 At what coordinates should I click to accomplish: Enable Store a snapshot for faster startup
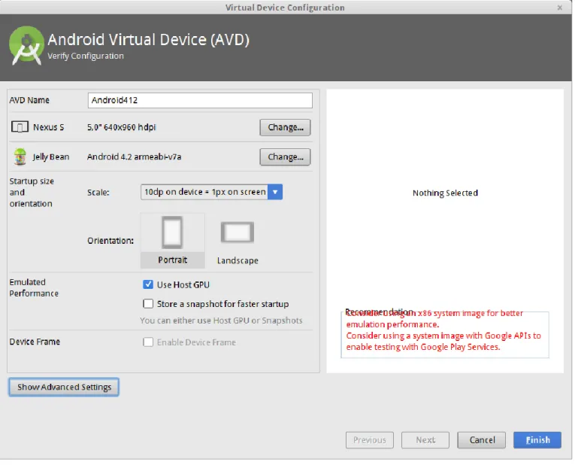tap(148, 304)
